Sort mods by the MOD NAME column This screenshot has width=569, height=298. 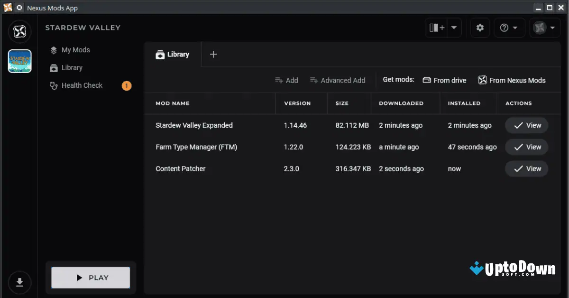[172, 103]
